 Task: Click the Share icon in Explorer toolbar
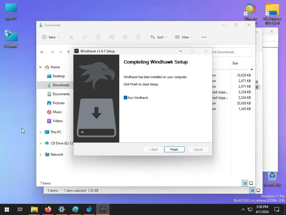point(125,37)
